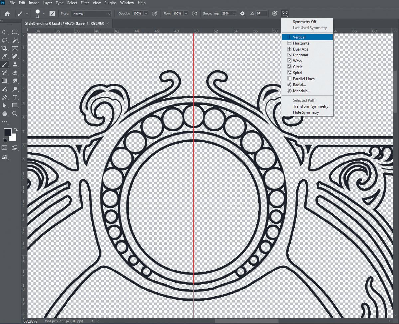Select the Eraser tool

click(15, 73)
